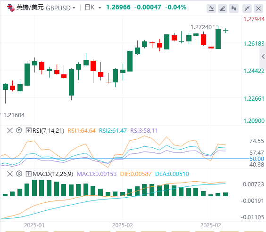Viewport: 266px width, 232px height.
Task: Click the latest candlestick cross
Action: [225, 31]
